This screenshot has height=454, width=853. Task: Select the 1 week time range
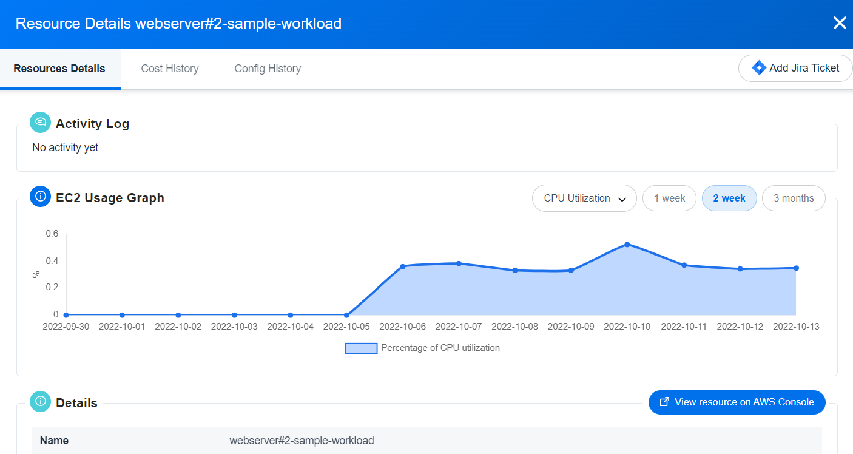coord(669,198)
